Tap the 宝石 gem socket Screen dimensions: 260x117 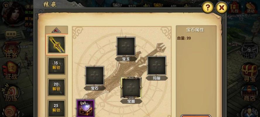pyautogui.click(x=95, y=75)
